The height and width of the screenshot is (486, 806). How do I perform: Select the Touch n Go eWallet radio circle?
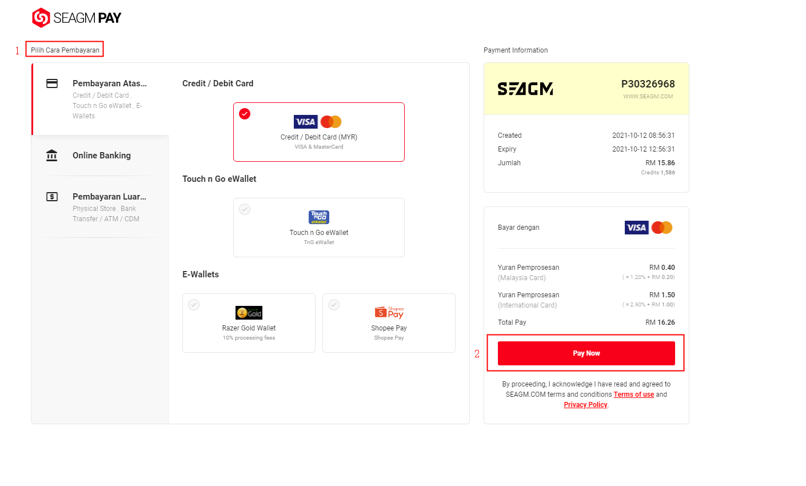pyautogui.click(x=245, y=209)
